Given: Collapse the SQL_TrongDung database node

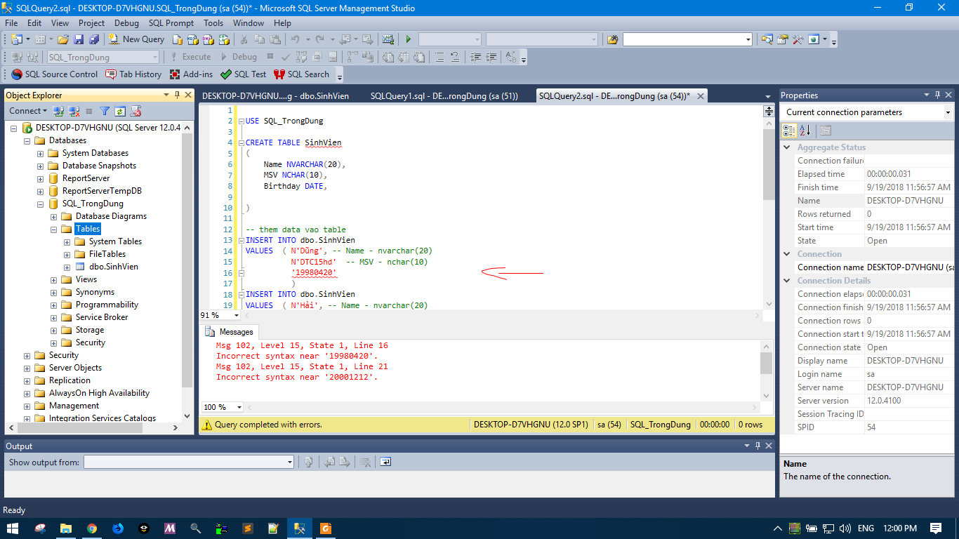Looking at the screenshot, I should tap(41, 204).
